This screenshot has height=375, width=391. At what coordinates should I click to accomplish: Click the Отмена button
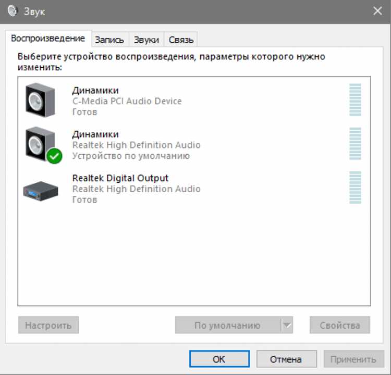click(x=287, y=359)
